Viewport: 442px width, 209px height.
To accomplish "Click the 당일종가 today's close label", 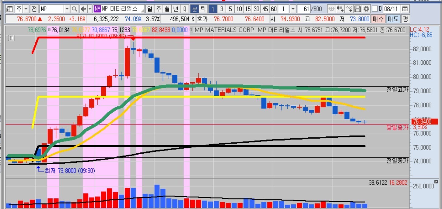I will (397, 128).
